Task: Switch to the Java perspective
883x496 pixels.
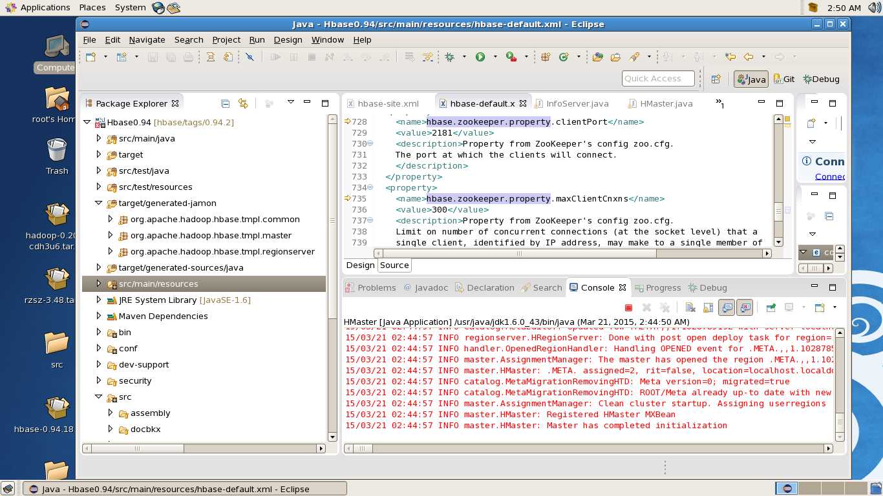Action: pos(751,79)
